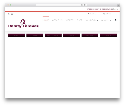The height and width of the screenshot is (106, 125).
Task: Click the Comfy Forever logo
Action: click(x=24, y=24)
